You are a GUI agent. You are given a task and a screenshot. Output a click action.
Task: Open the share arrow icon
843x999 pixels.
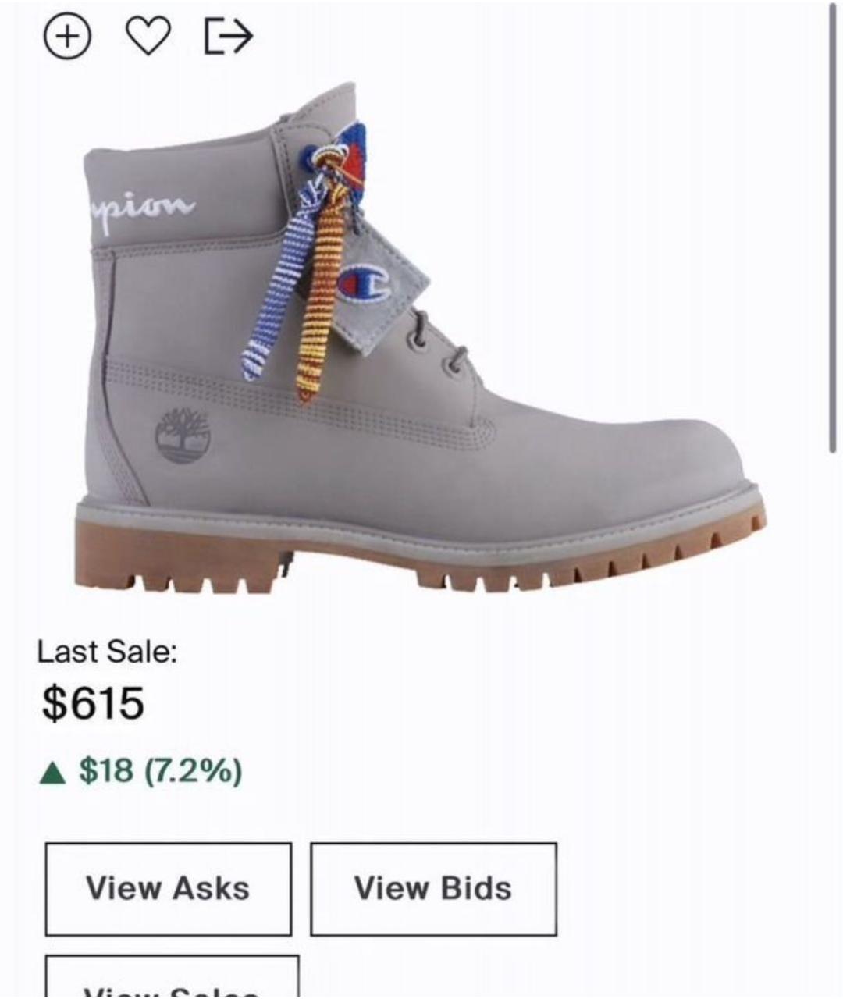click(x=227, y=36)
